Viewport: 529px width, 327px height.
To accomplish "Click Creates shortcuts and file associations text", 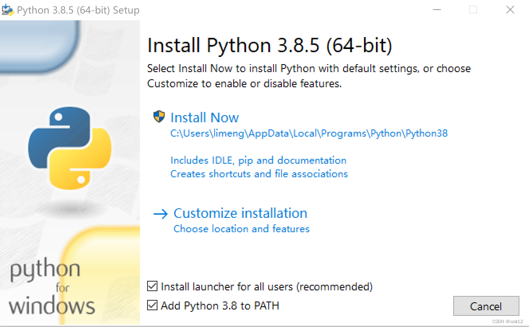I will (x=259, y=174).
